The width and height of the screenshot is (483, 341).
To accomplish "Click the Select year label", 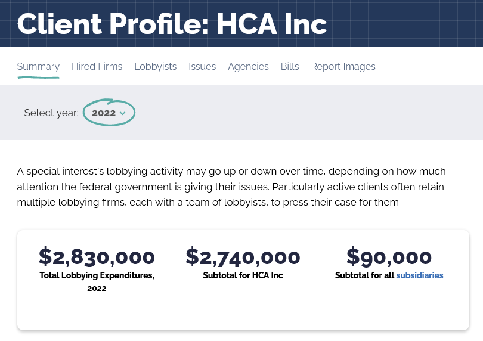I will pos(51,113).
